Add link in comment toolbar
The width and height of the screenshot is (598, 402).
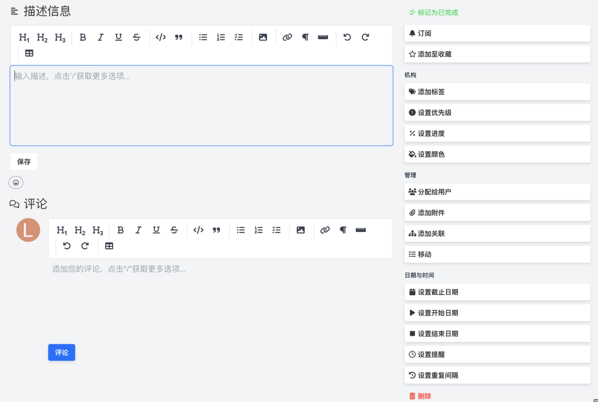pyautogui.click(x=325, y=230)
